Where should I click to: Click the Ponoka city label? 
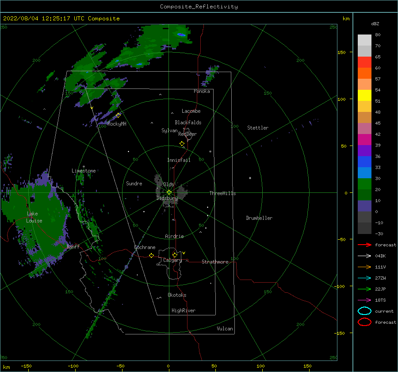[x=202, y=91]
